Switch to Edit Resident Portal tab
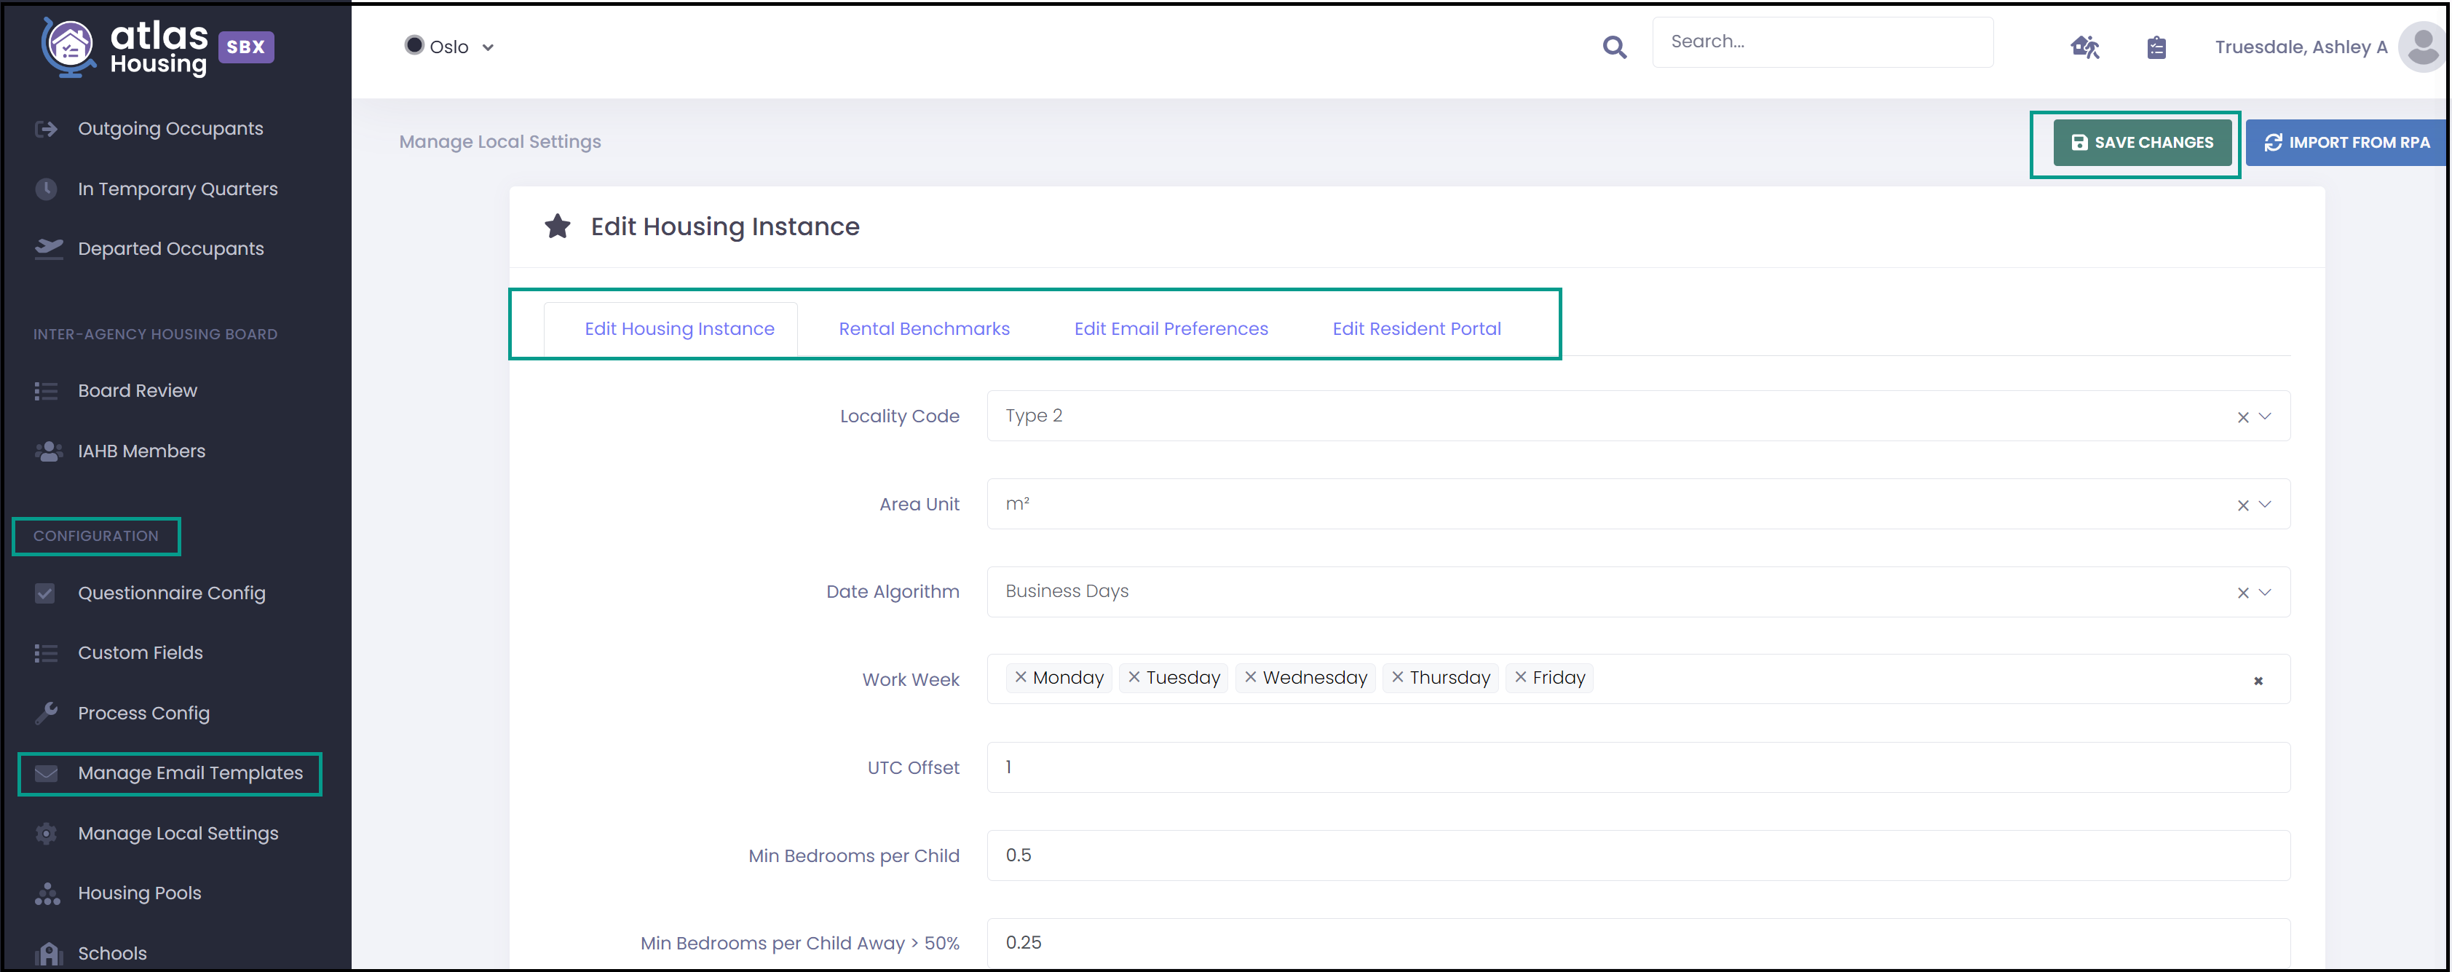Image resolution: width=2452 pixels, height=972 pixels. click(x=1416, y=328)
